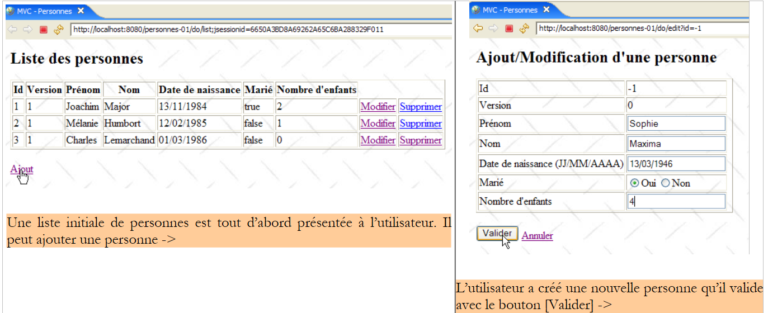Go back using the arrow in the edit form browser
The width and height of the screenshot is (768, 313).
(478, 28)
